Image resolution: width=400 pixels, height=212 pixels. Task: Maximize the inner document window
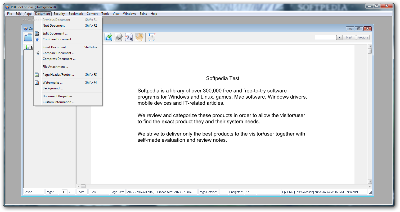pyautogui.click(x=359, y=29)
